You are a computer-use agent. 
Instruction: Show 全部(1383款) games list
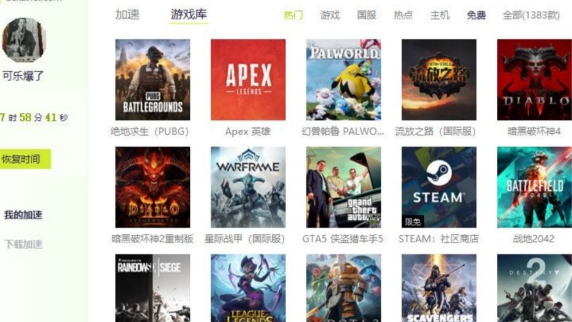tap(531, 15)
